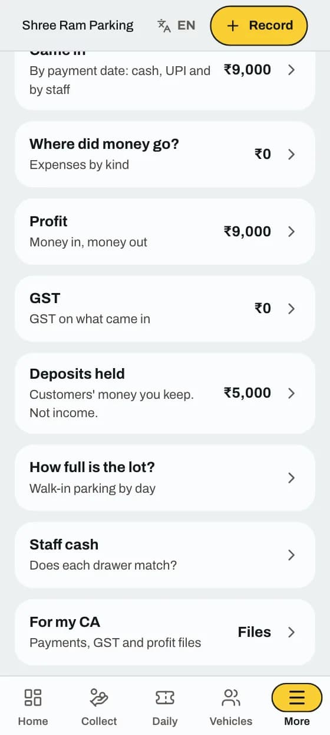The width and height of the screenshot is (330, 735).
Task: Tap the plus icon in Record
Action: click(x=233, y=25)
